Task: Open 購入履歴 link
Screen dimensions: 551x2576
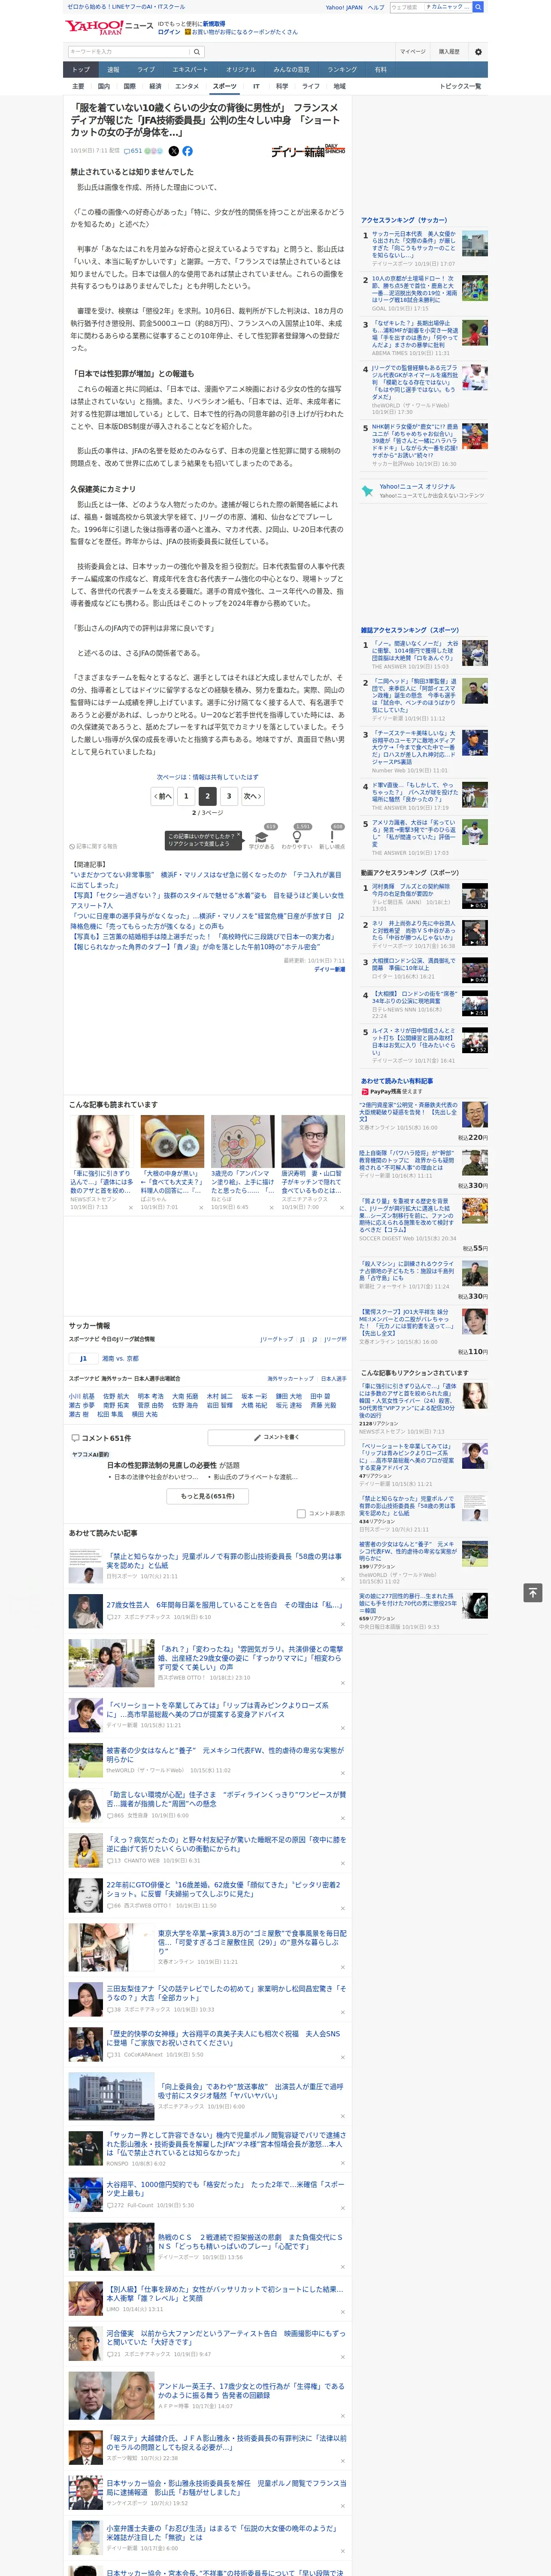Action: (x=449, y=51)
